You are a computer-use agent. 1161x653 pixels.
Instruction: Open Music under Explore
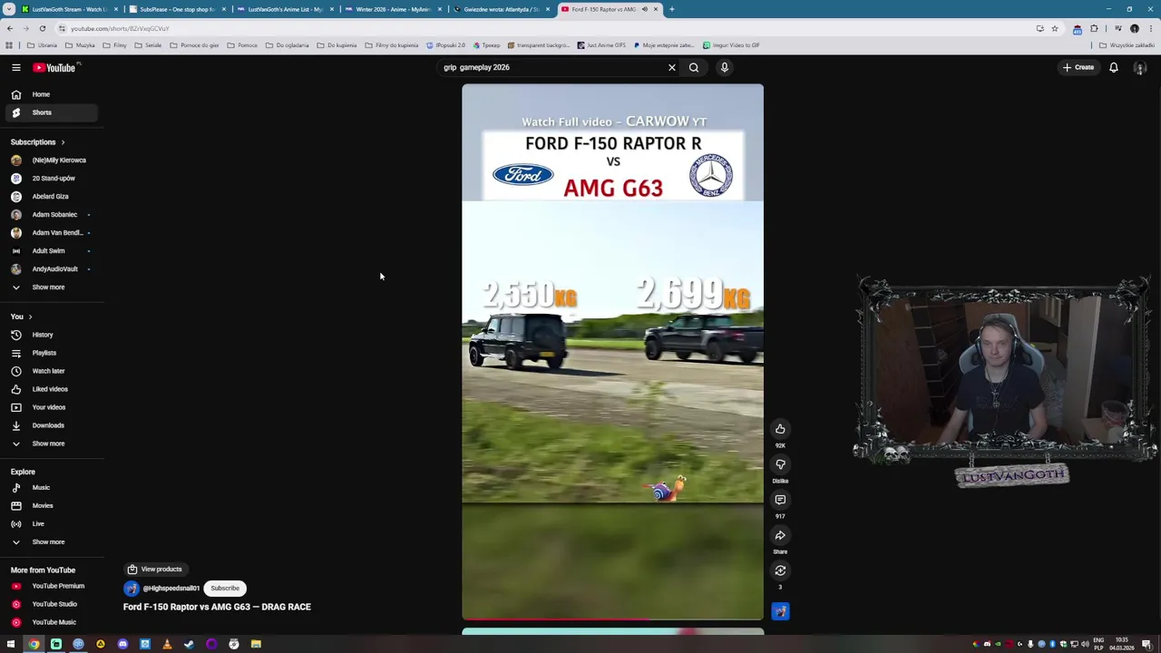tap(52, 487)
